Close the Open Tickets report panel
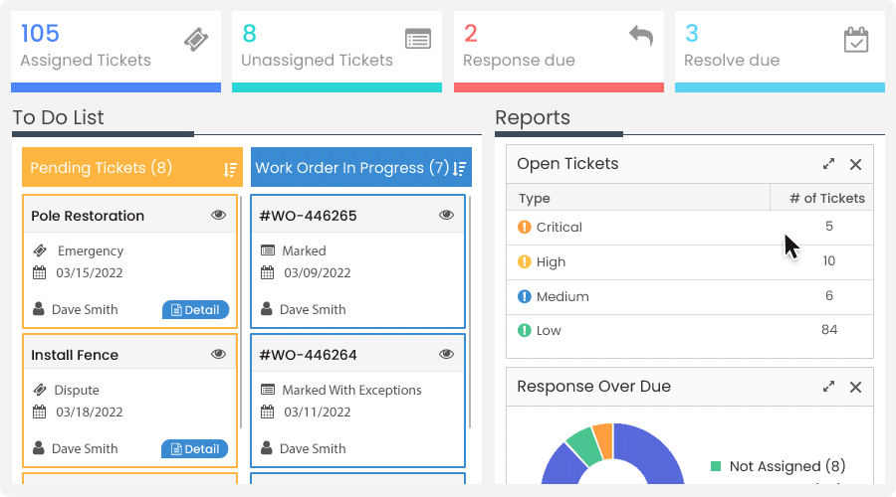 pos(855,164)
